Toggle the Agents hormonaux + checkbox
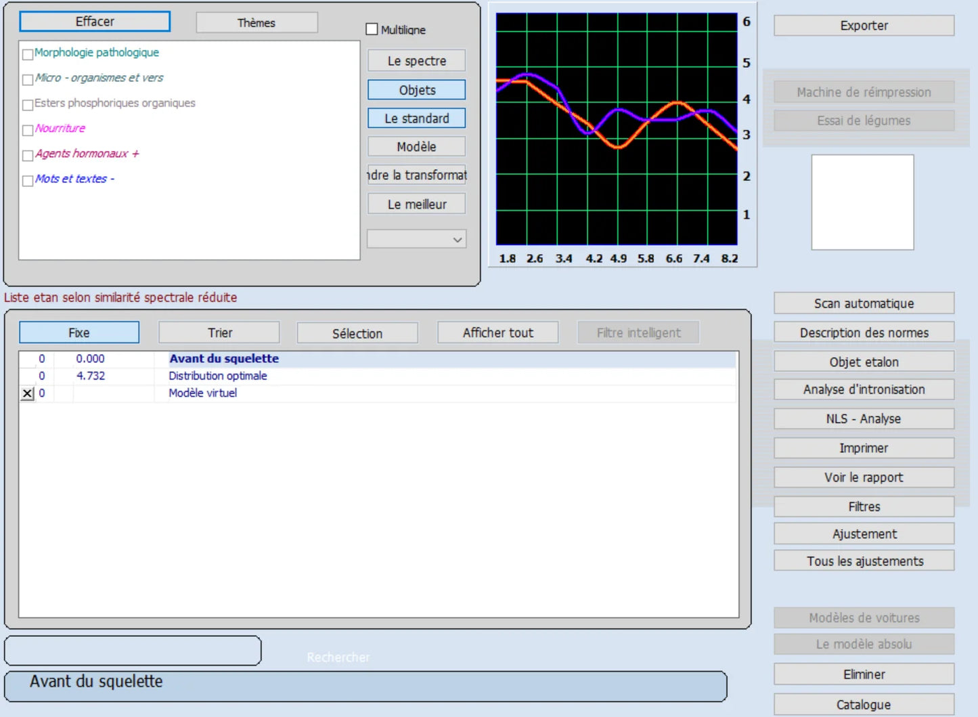This screenshot has width=978, height=717. click(28, 156)
